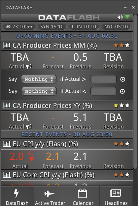
Task: Expand the CA Producer Prices YY event row
Action: [x=67, y=105]
